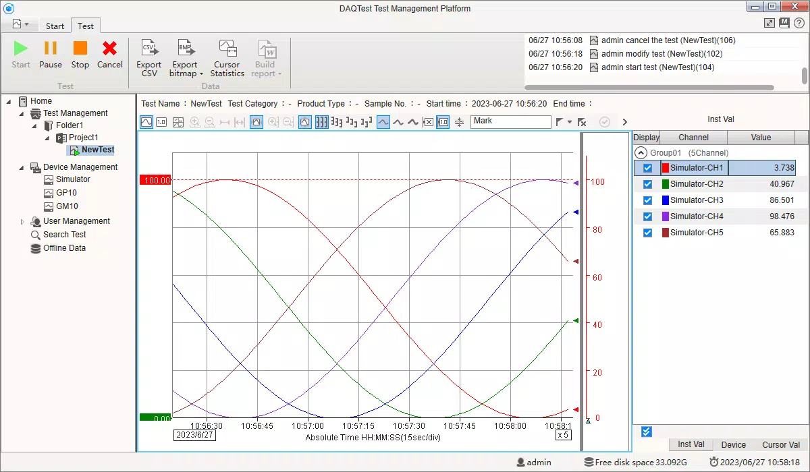Click the full-screen expand icon at top right
The width and height of the screenshot is (810, 472).
point(769,22)
